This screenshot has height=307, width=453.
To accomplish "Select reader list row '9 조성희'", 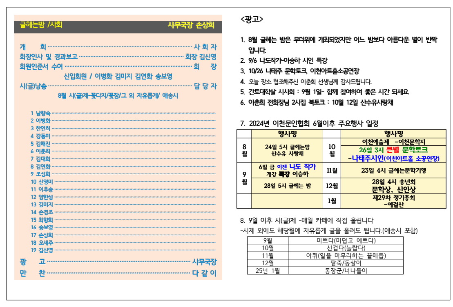I will tap(123, 174).
